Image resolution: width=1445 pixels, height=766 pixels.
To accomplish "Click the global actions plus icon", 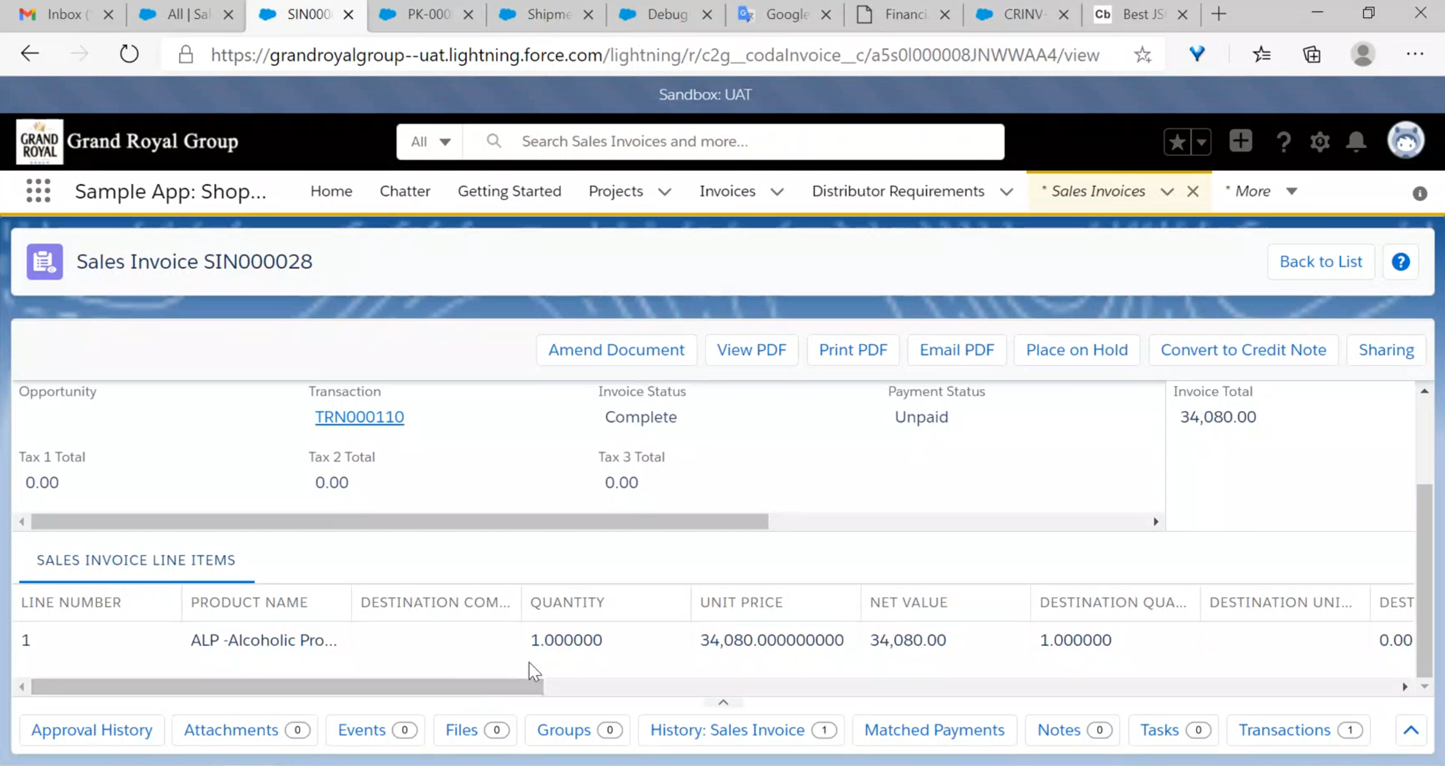I will [x=1240, y=141].
